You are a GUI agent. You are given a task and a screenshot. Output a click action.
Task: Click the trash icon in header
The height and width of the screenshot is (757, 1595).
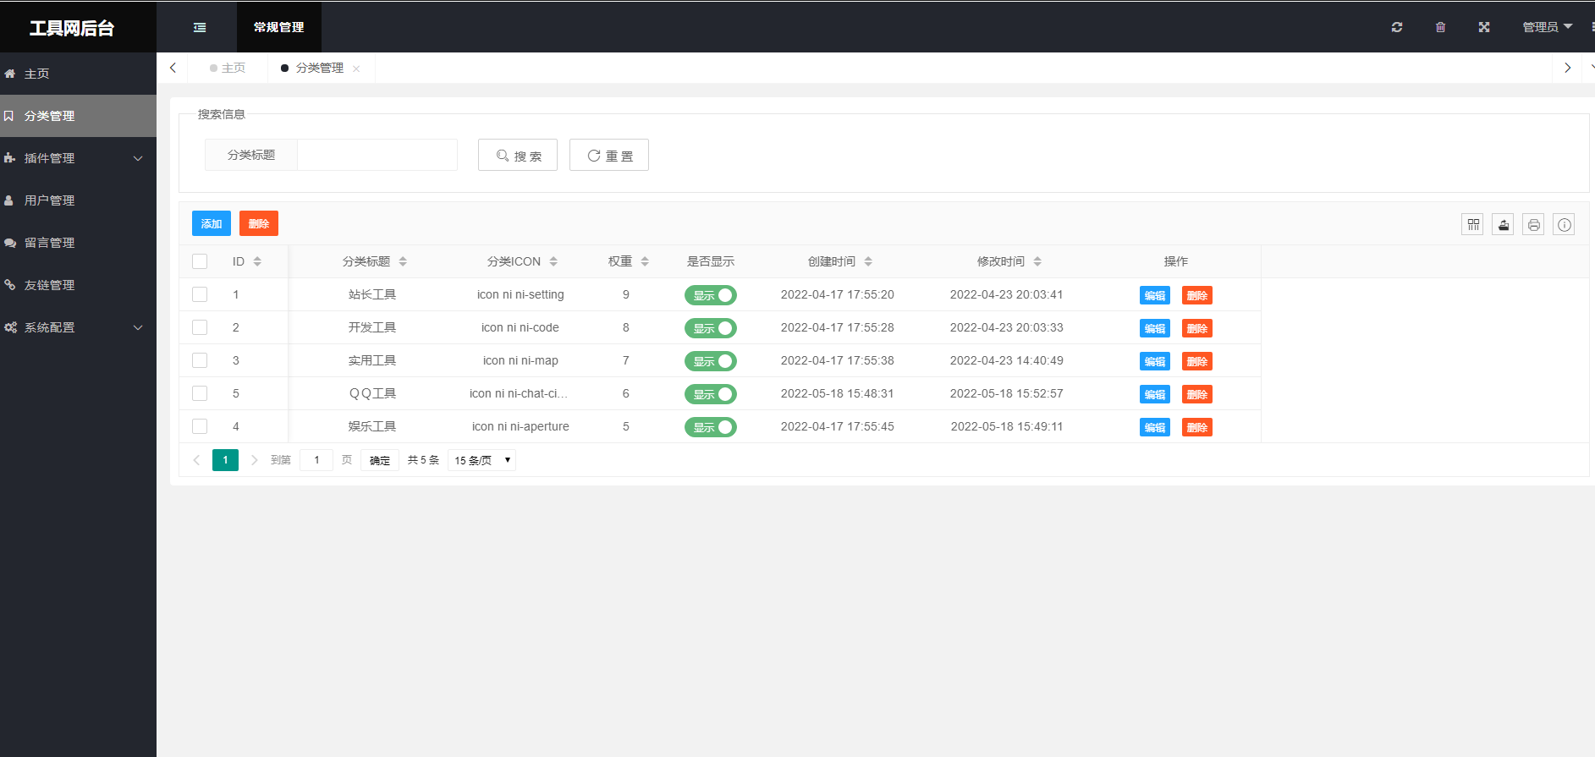(x=1440, y=27)
